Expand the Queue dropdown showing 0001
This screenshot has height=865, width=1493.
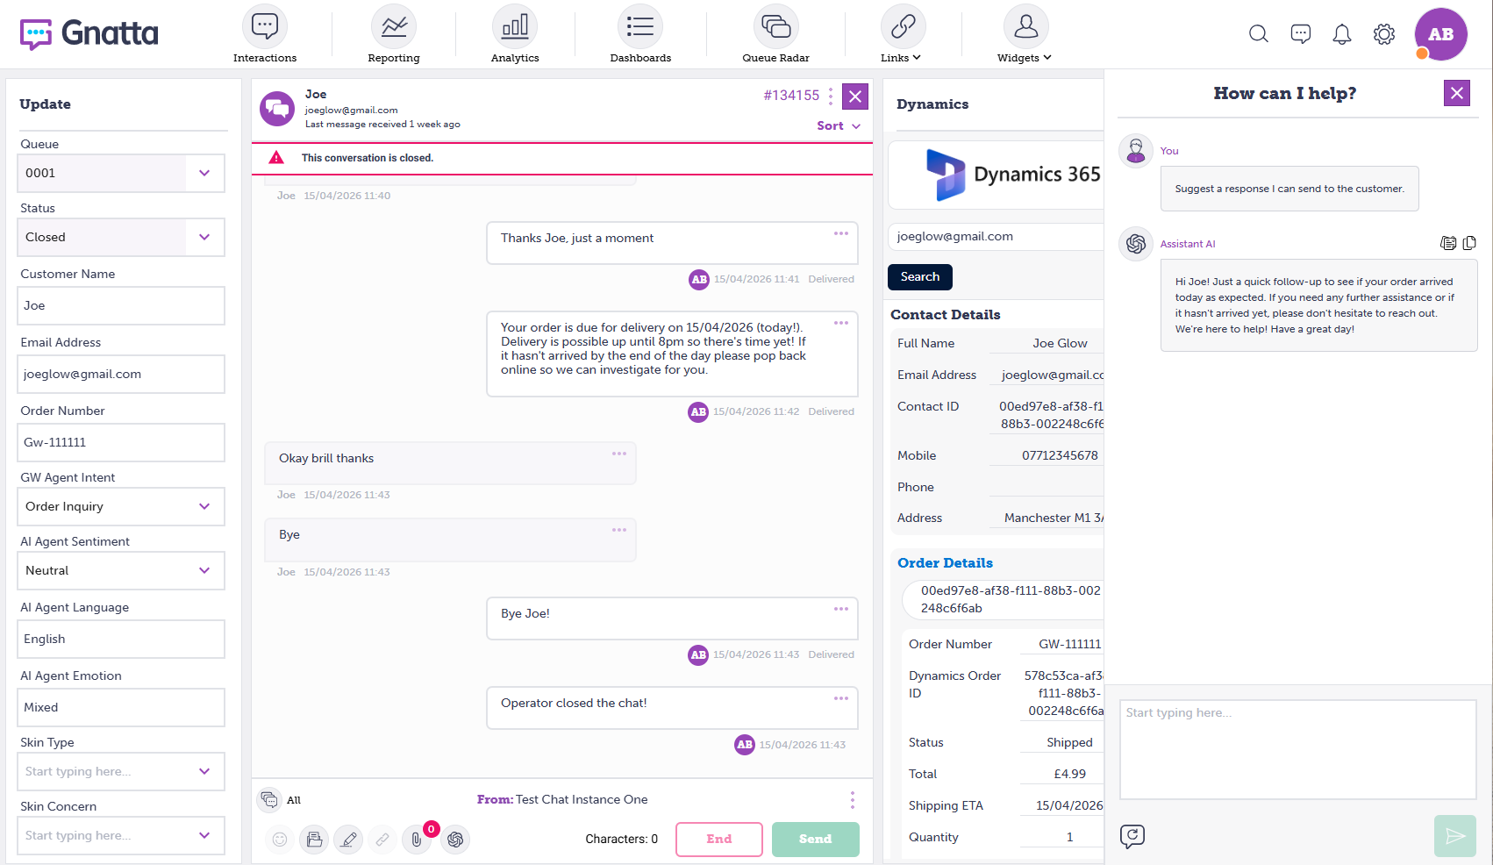coord(121,173)
